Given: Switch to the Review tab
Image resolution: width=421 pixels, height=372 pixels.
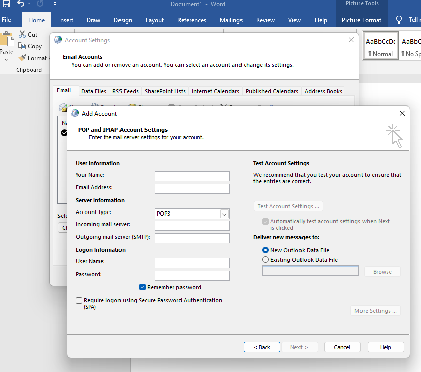Looking at the screenshot, I should point(265,20).
